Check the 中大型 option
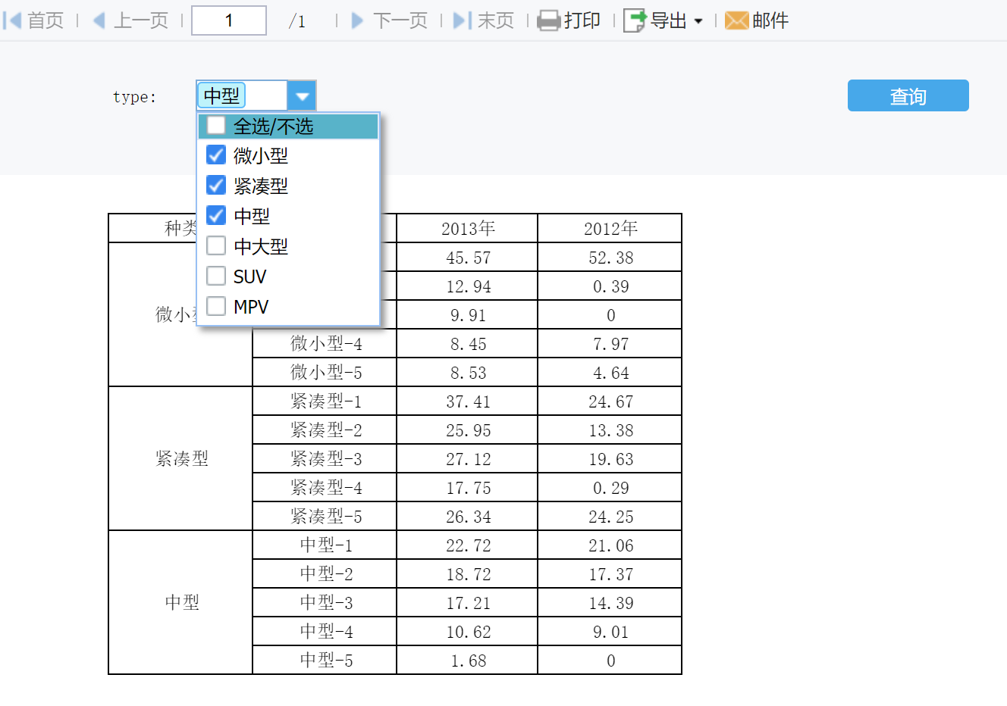This screenshot has width=1007, height=706. (x=216, y=246)
